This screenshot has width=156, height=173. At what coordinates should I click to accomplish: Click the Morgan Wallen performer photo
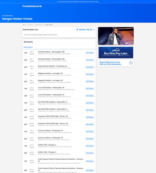(116, 36)
